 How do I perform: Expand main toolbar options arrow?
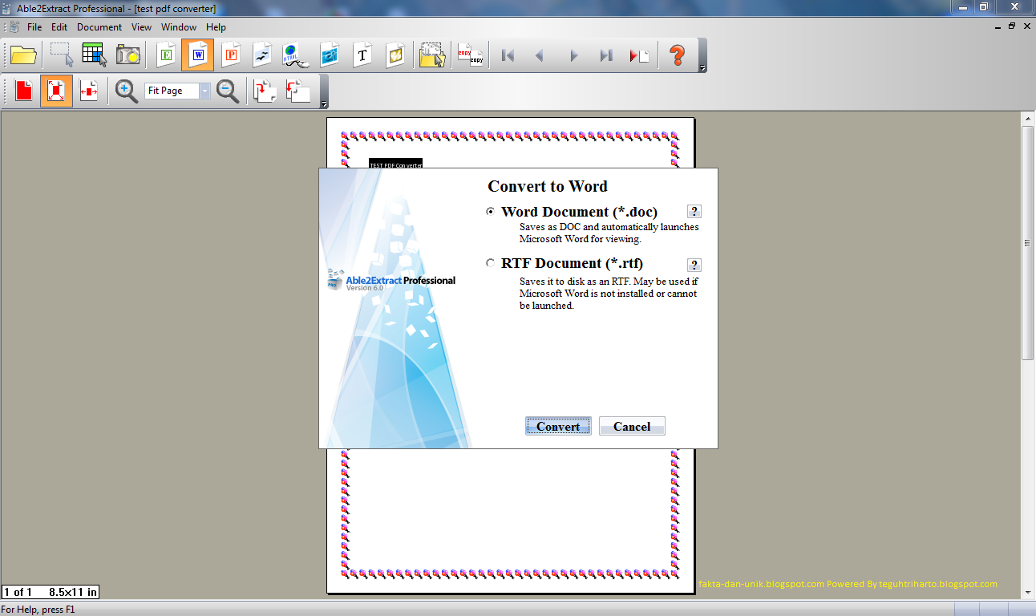click(x=702, y=69)
